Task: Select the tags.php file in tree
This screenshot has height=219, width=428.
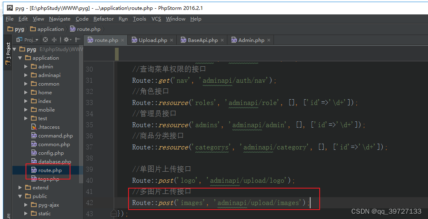Action: (45, 179)
